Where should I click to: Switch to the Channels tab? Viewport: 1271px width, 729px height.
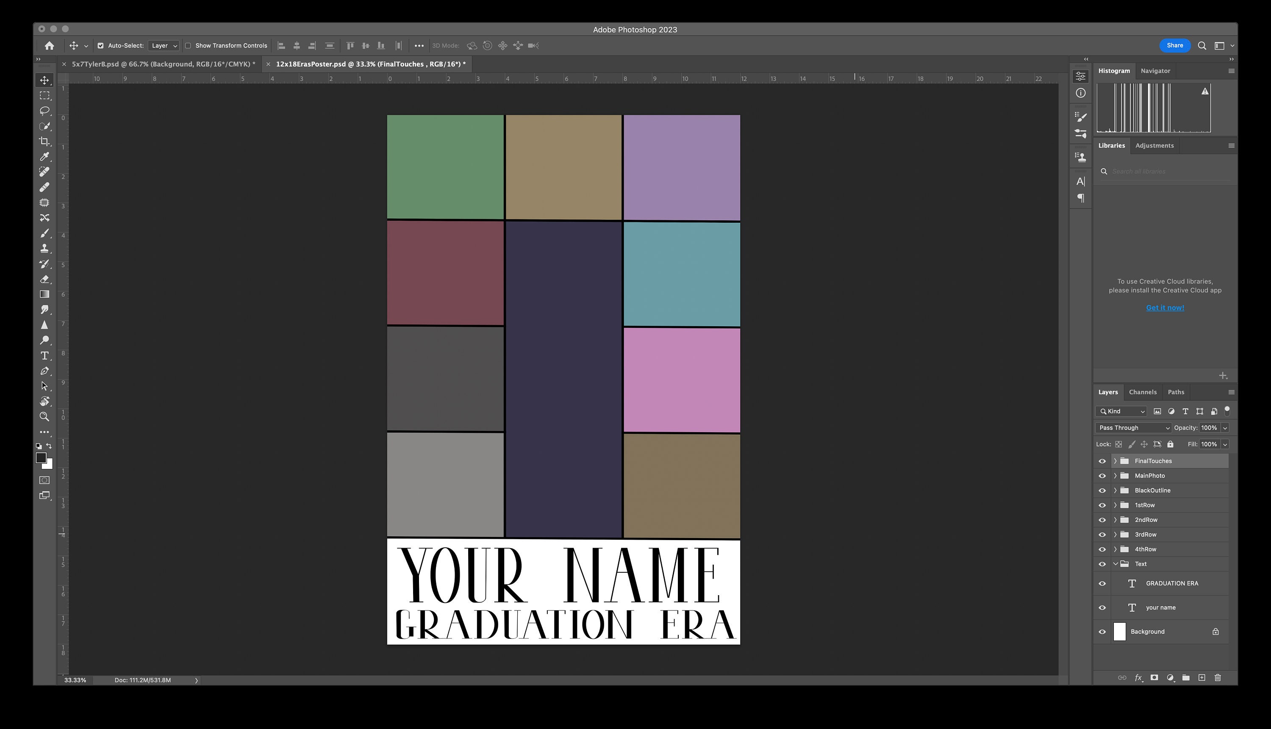point(1143,392)
